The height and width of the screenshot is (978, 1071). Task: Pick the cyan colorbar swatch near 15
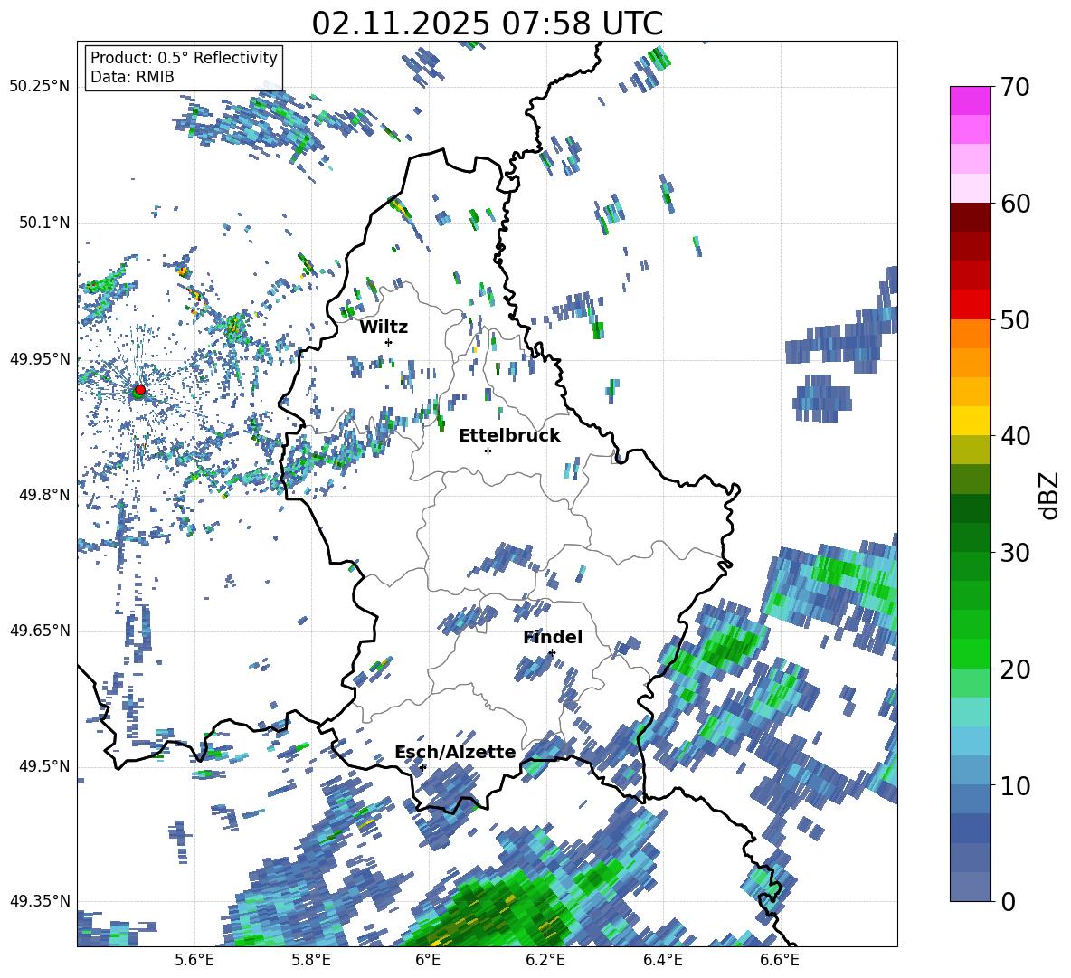[970, 712]
